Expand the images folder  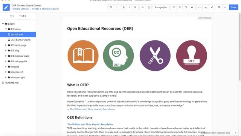(6, 66)
